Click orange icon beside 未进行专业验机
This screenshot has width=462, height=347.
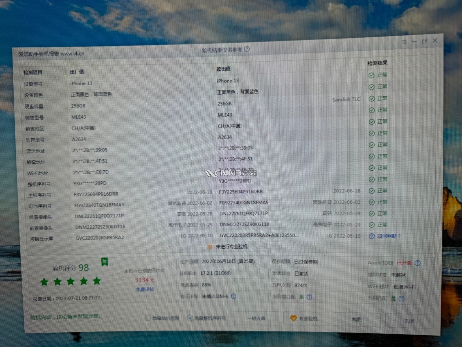click(210, 247)
